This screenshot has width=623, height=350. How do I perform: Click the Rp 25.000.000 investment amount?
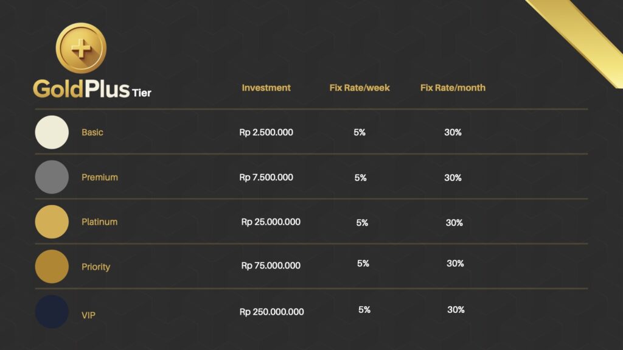click(271, 222)
